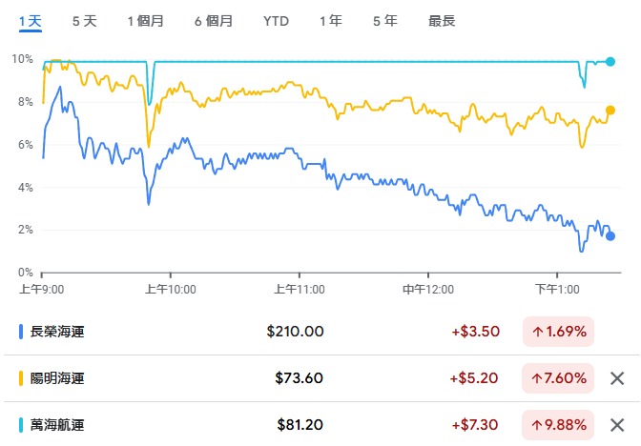641x446 pixels.
Task: Click the blue color marker beside 長榮海運
Action: point(21,332)
